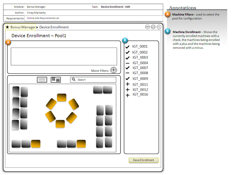The height and width of the screenshot is (175, 233).
Task: Select IGT_0008 machine name
Action: (x=140, y=73)
